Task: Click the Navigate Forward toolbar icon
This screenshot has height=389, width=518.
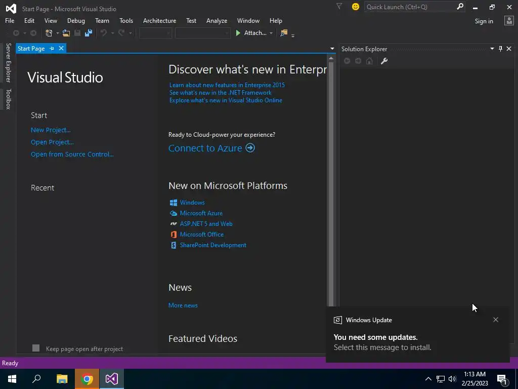Action: (33, 33)
